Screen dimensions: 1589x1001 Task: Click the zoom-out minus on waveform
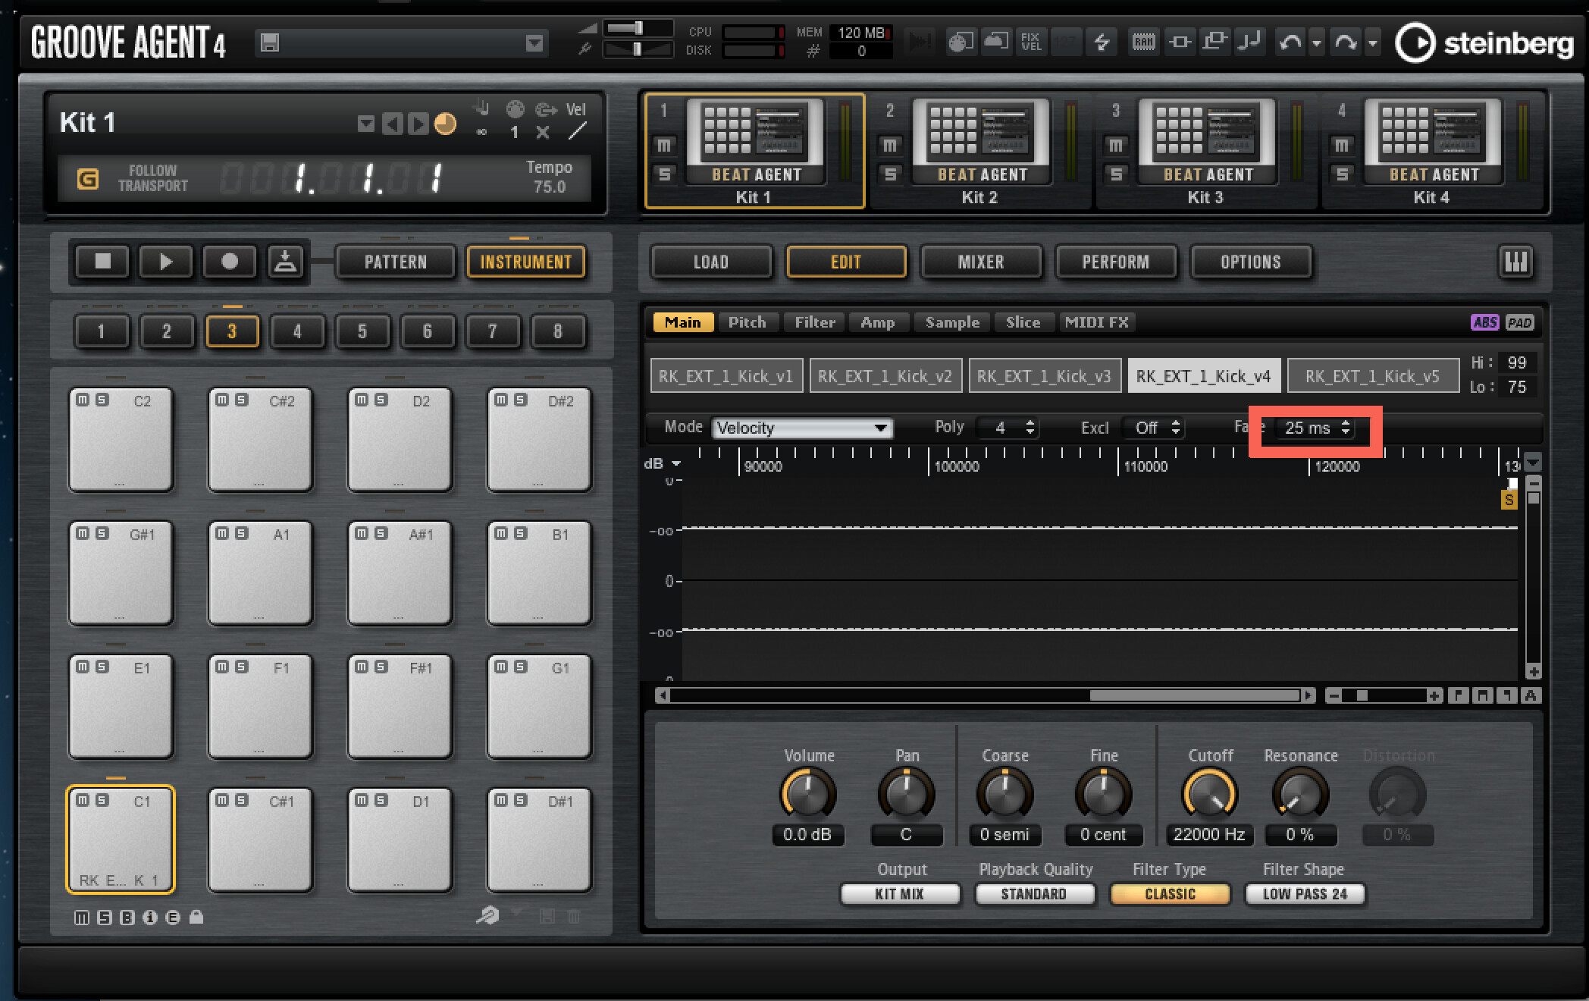click(x=1334, y=696)
